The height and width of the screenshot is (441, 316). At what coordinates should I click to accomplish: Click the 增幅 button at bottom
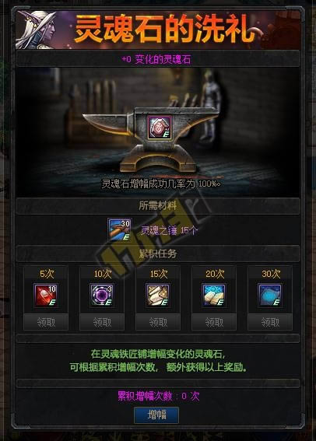156,415
